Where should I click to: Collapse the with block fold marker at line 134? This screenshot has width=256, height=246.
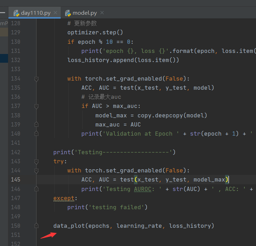tap(36, 79)
